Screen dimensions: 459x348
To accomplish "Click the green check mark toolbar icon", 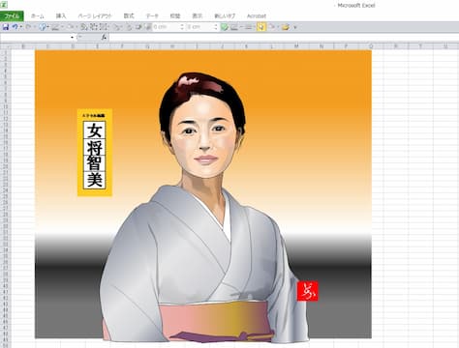I will tap(225, 27).
